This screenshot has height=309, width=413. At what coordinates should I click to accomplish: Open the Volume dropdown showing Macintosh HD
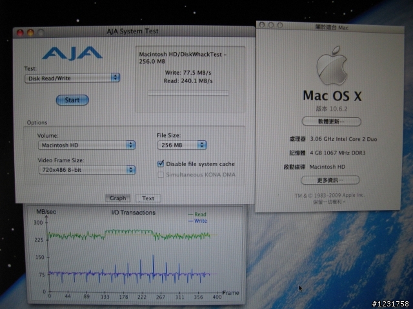point(86,145)
